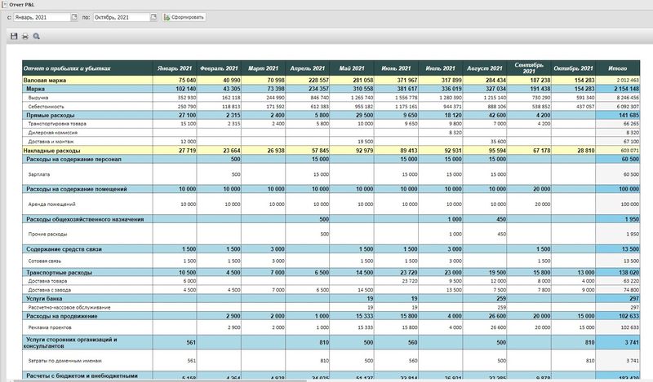Select the Аренда помещений row label
This screenshot has height=382, width=653.
point(52,204)
